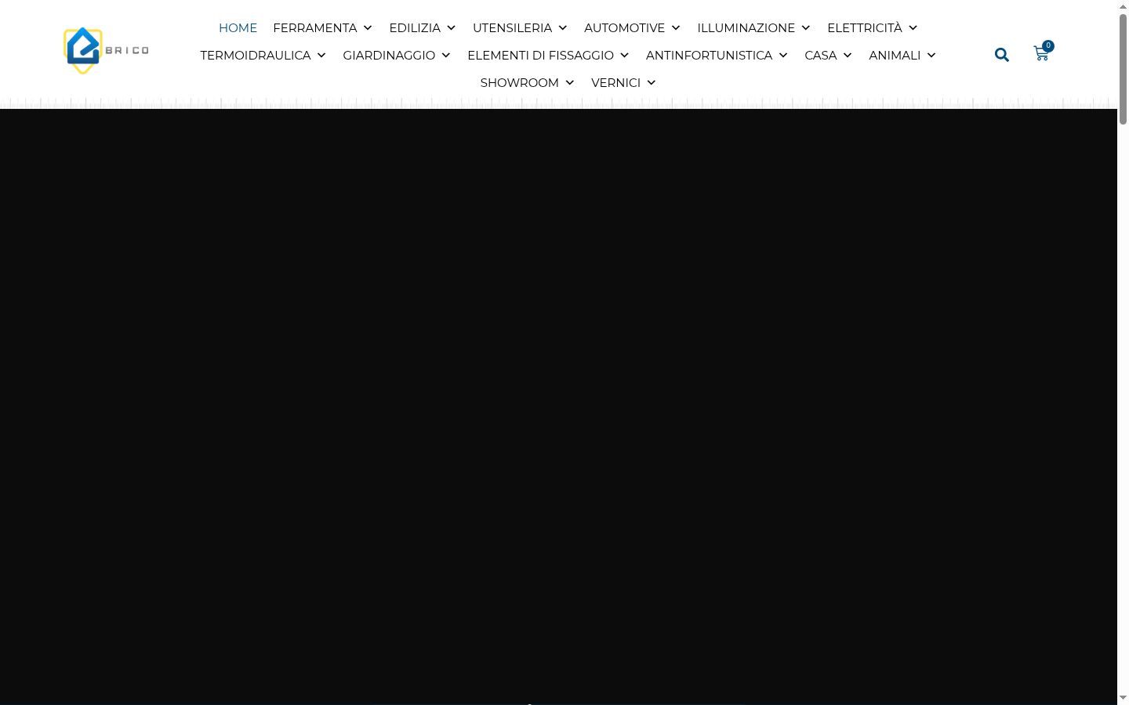Image resolution: width=1129 pixels, height=705 pixels.
Task: Expand the chevron beside ILLUMINAZIONE
Action: 805,28
